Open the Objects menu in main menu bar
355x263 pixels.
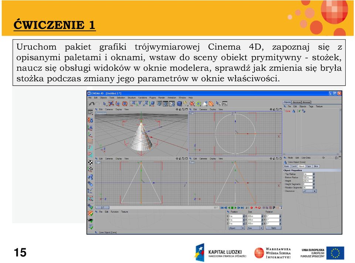coord(103,98)
